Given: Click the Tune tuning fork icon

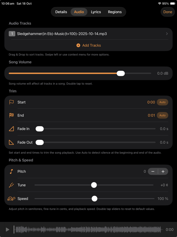Looking at the screenshot, I should (x=12, y=185).
